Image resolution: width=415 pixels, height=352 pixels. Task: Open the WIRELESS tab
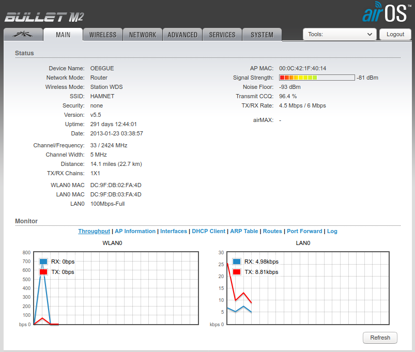click(x=103, y=35)
